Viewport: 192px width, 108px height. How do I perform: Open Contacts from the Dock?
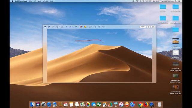[60, 104]
